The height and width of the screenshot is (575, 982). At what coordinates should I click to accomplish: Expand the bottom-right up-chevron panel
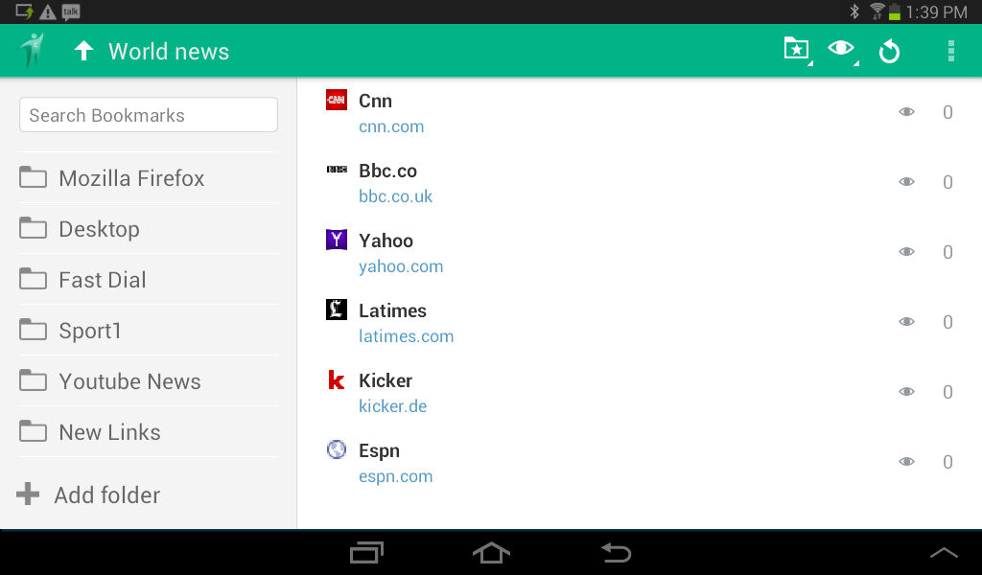click(944, 552)
